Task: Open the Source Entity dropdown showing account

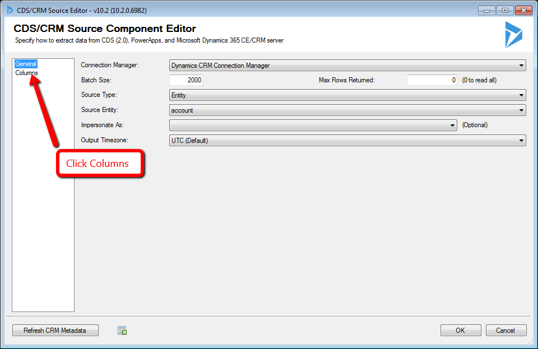Action: [x=347, y=110]
